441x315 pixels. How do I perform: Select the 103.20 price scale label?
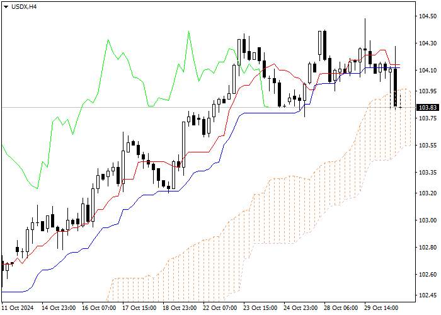click(428, 193)
